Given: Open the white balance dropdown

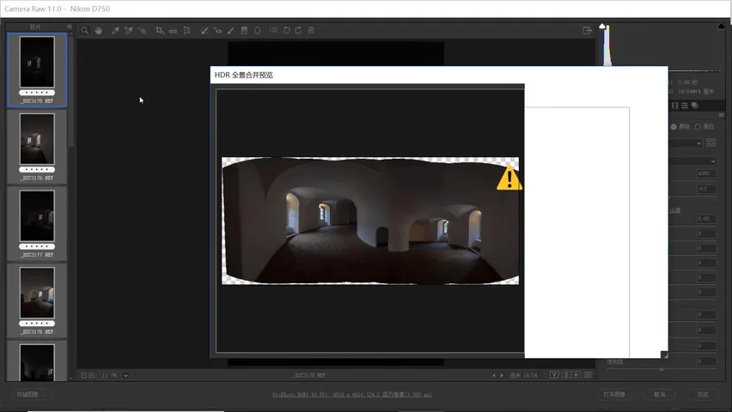Looking at the screenshot, I should (x=693, y=161).
